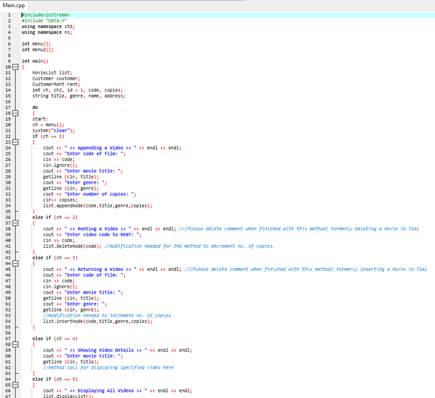Click on 'int main()' line
The height and width of the screenshot is (398, 435).
pyautogui.click(x=35, y=61)
